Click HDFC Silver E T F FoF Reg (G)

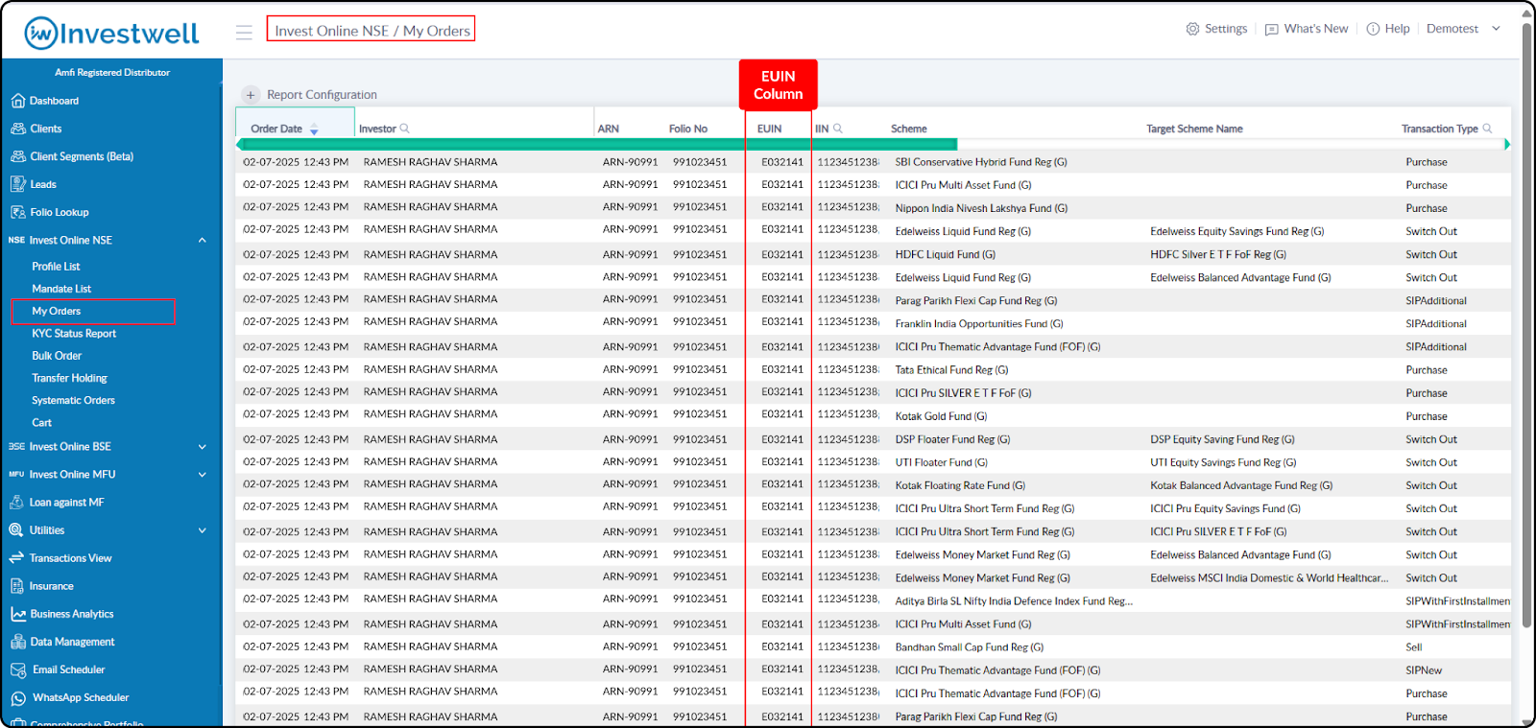[1218, 254]
